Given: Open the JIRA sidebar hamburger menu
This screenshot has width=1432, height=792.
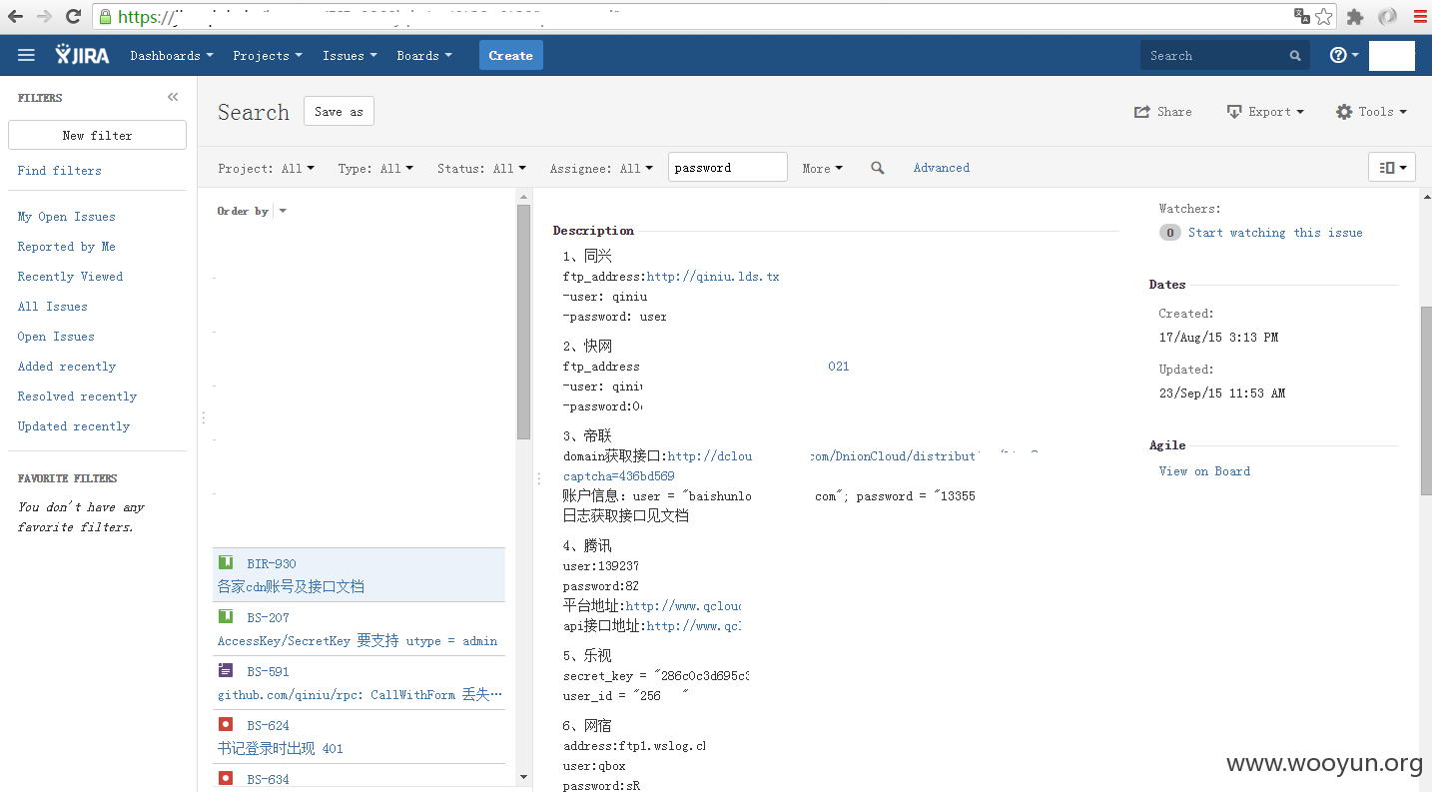Looking at the screenshot, I should click(27, 56).
